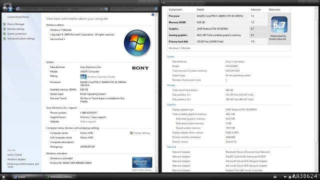320x180 pixels.
Task: Click the Performance window scrollbar down arrow
Action: [316, 170]
